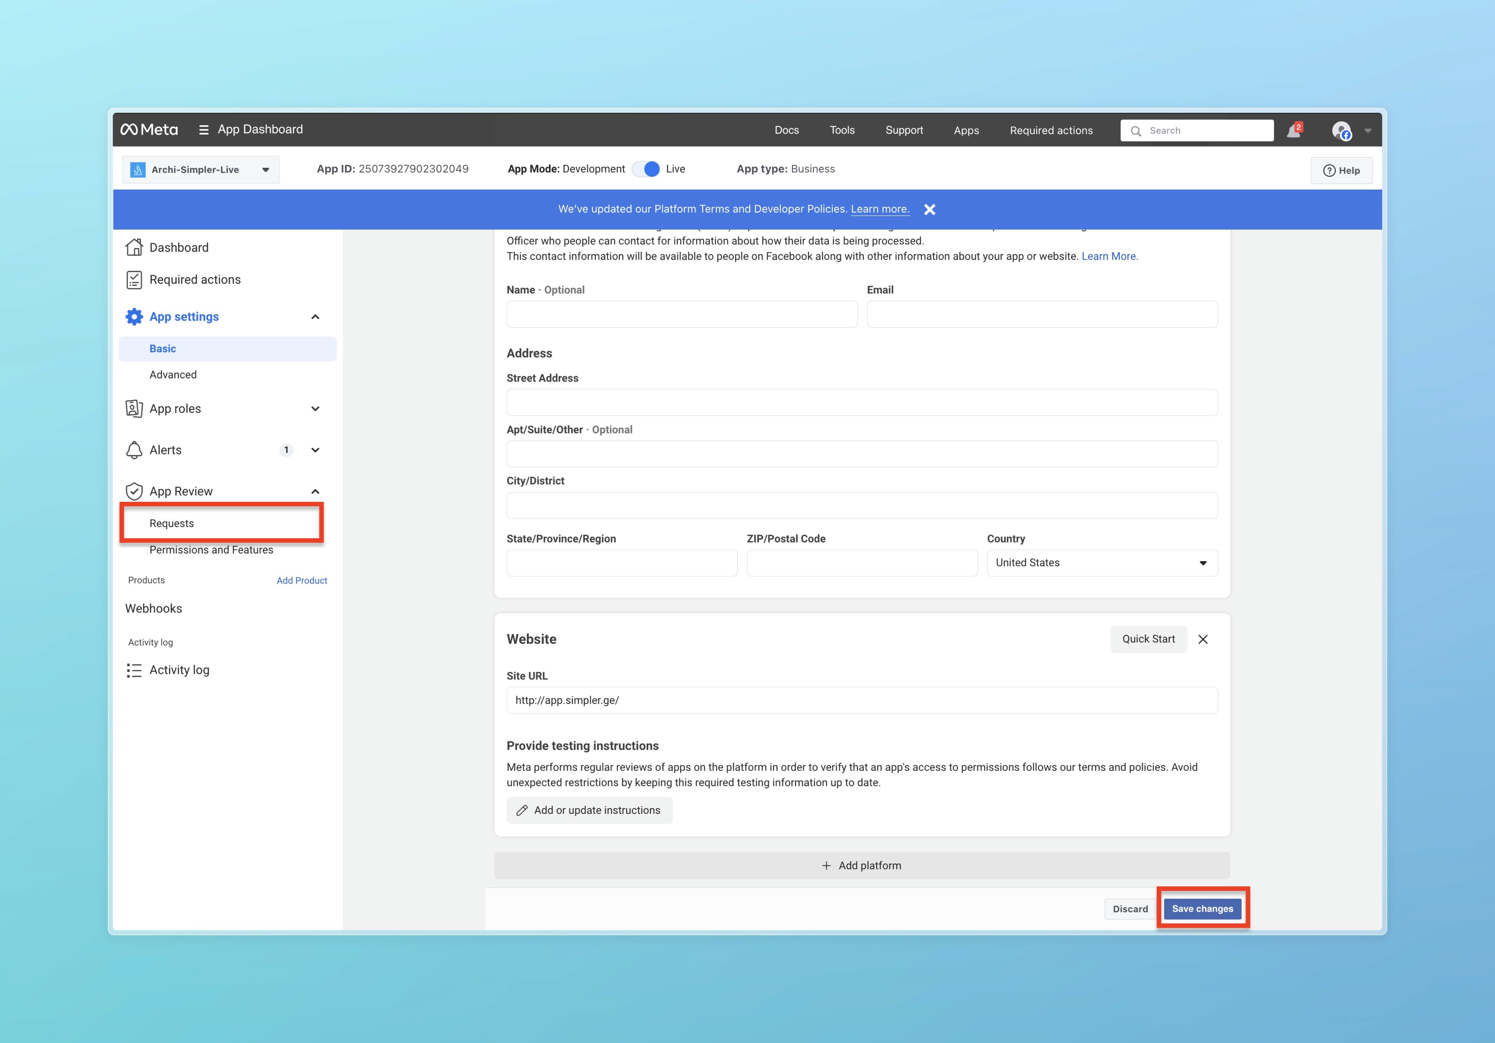Expand the Alerts section

pyautogui.click(x=315, y=450)
